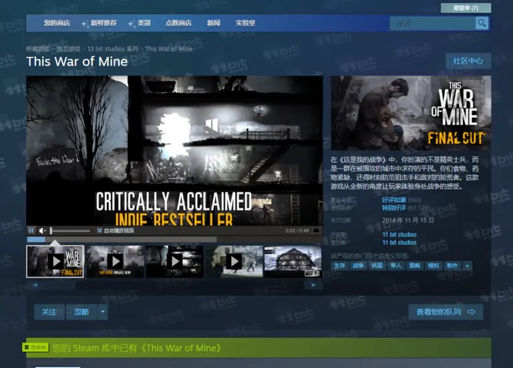Expand the ignore options dropdown arrow
Image resolution: width=513 pixels, height=368 pixels.
pyautogui.click(x=103, y=312)
